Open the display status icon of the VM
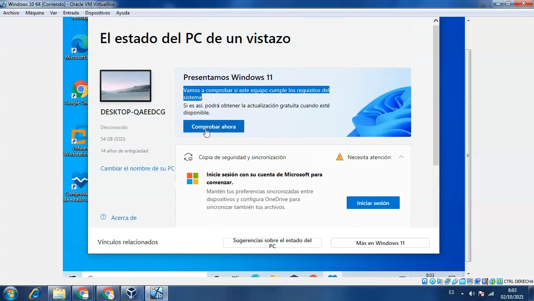The width and height of the screenshot is (534, 301). tap(469, 281)
